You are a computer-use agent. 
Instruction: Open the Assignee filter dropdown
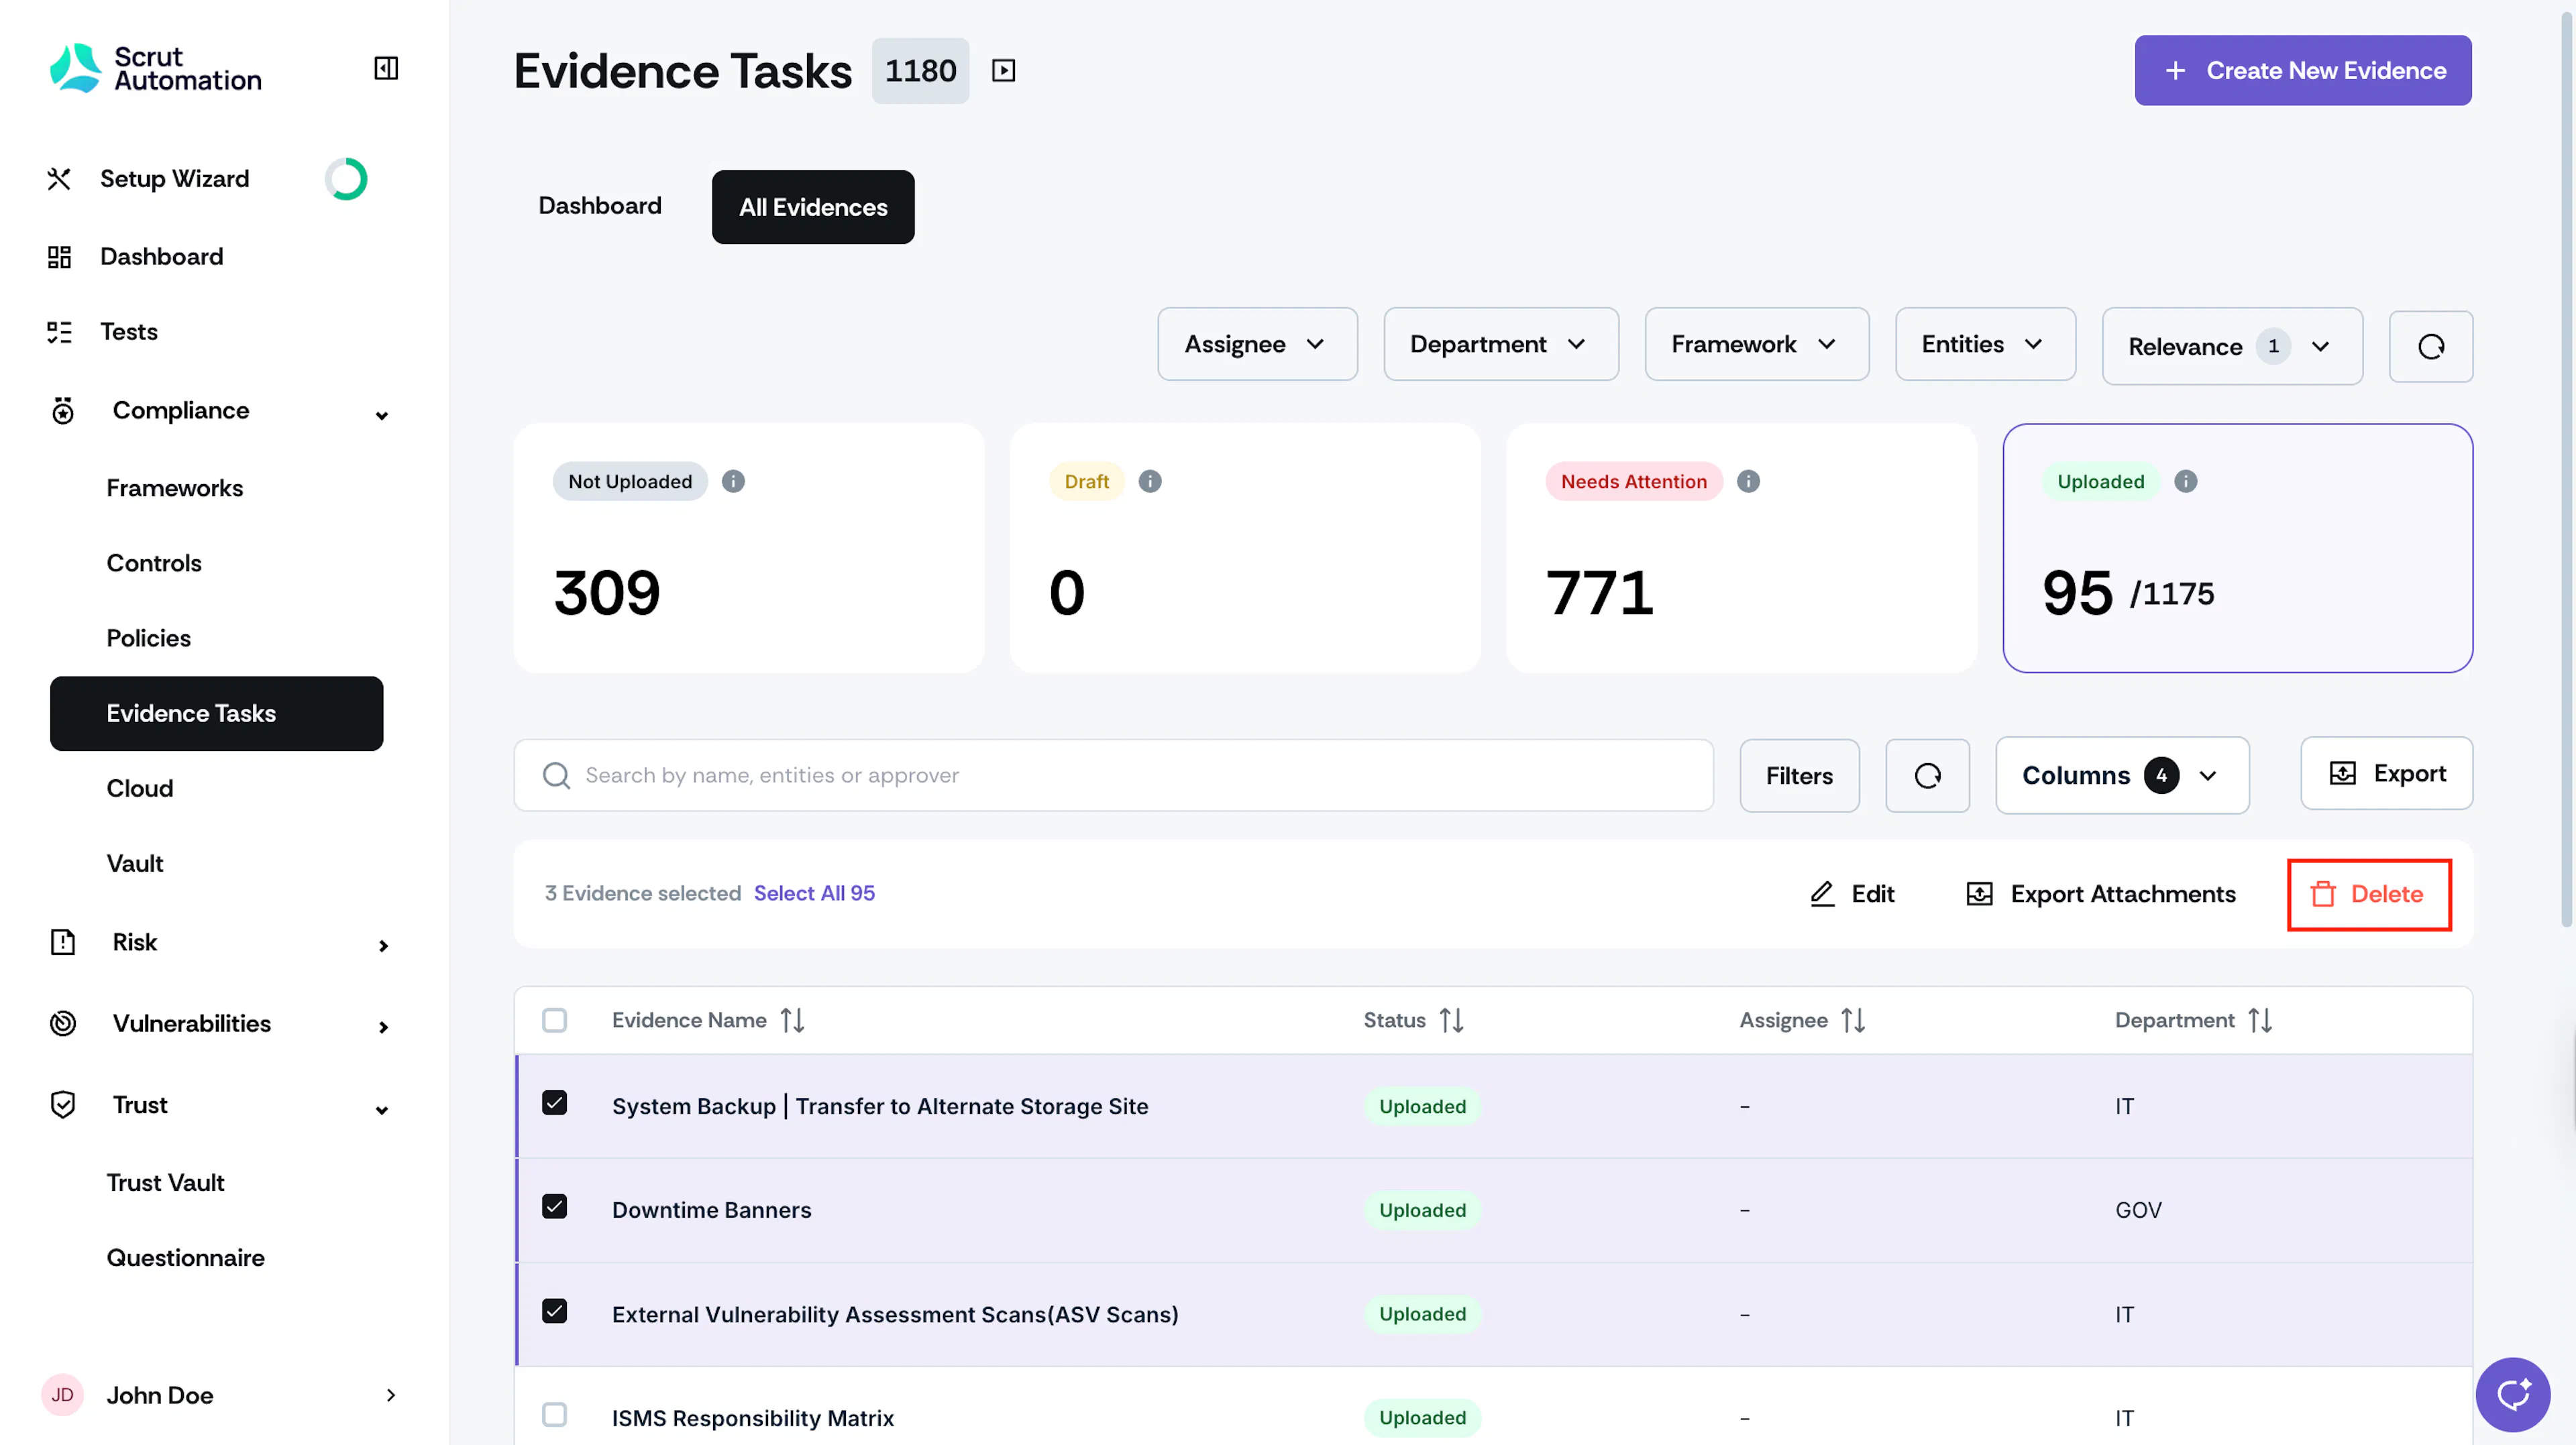coord(1257,344)
